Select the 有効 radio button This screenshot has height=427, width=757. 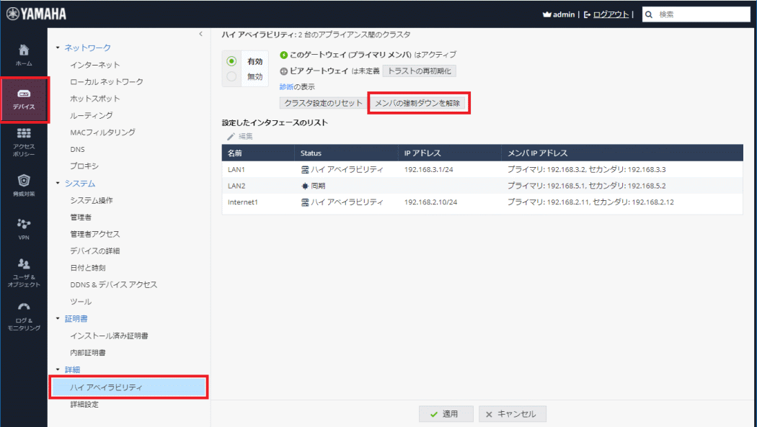click(231, 61)
